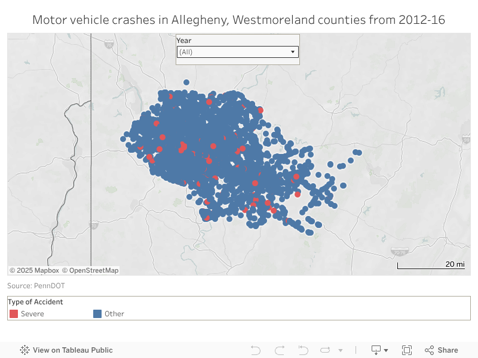Click the Revert view icon
Image resolution: width=478 pixels, height=358 pixels.
coord(303,350)
